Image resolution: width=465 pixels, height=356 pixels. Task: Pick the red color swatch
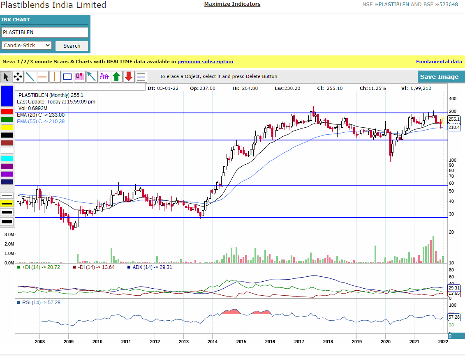(x=7, y=112)
